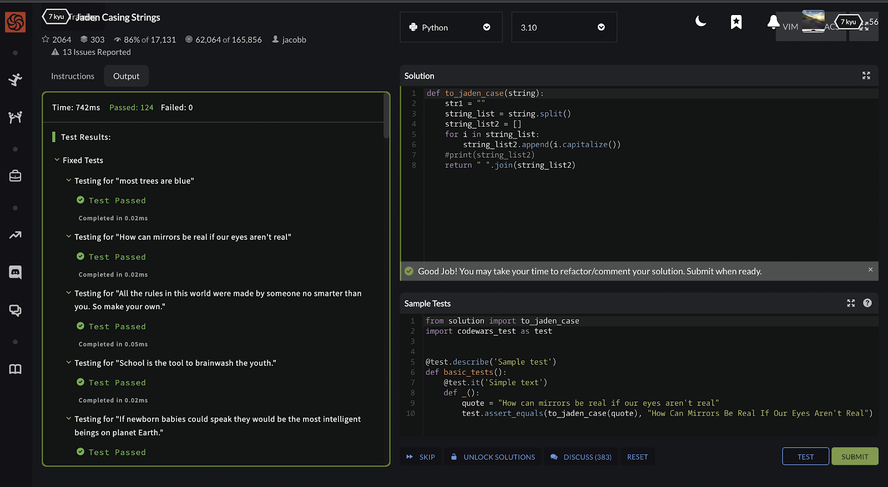This screenshot has width=888, height=487.
Task: Click the "Test Results:" heading
Action: (x=86, y=137)
